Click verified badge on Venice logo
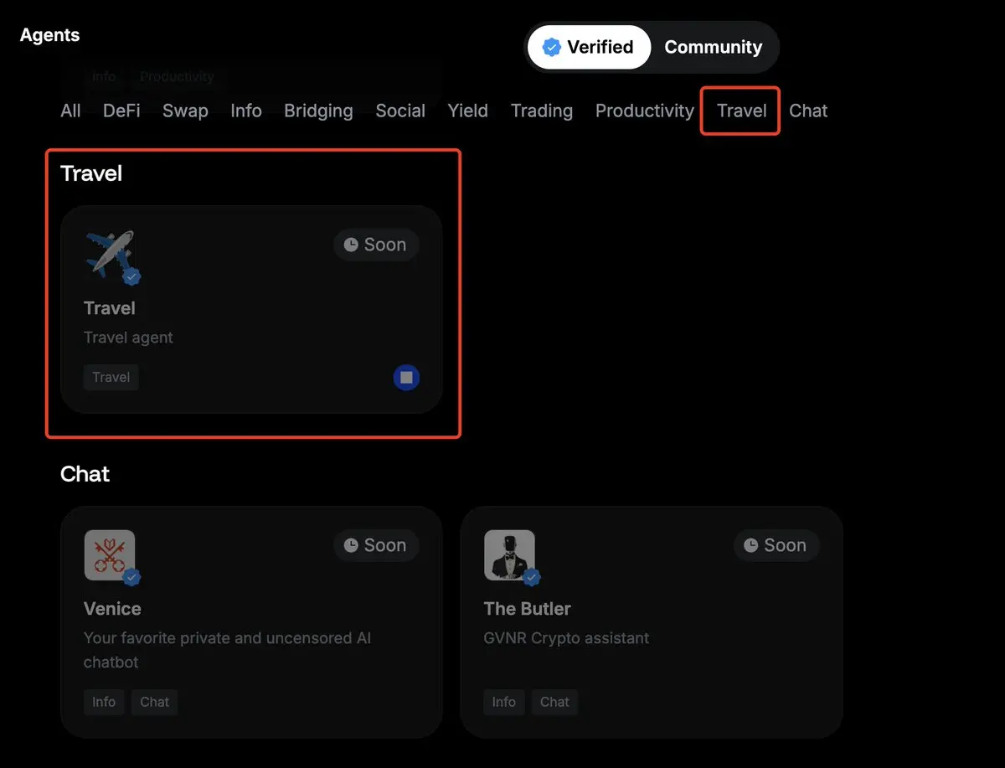1005x768 pixels. click(x=131, y=577)
